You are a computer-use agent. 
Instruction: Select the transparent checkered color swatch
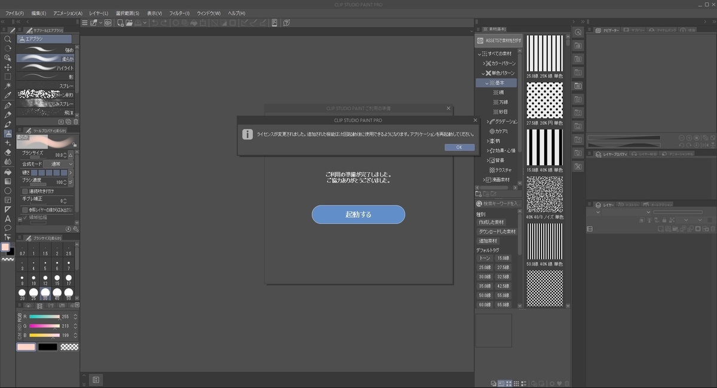(x=69, y=347)
